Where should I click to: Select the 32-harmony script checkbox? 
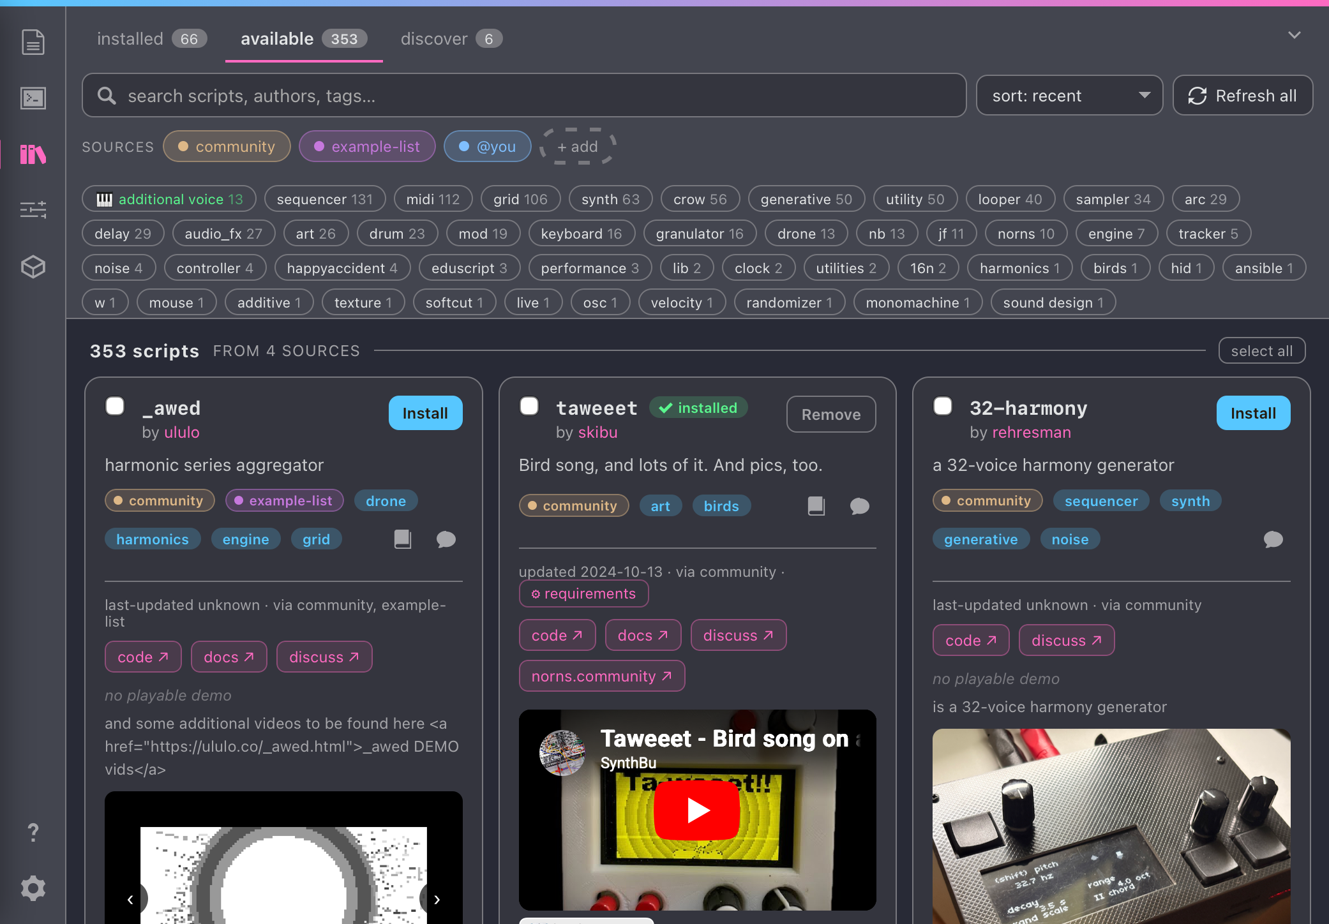tap(943, 406)
